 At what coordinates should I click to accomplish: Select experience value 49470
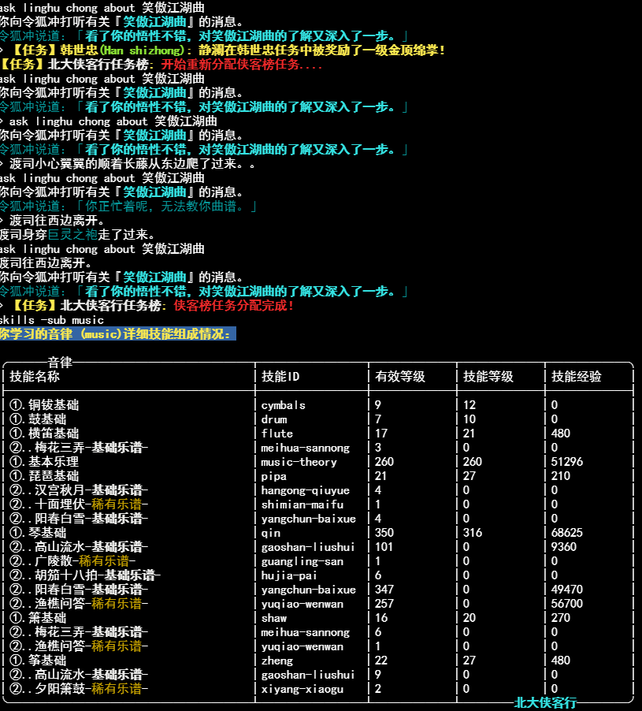click(567, 590)
